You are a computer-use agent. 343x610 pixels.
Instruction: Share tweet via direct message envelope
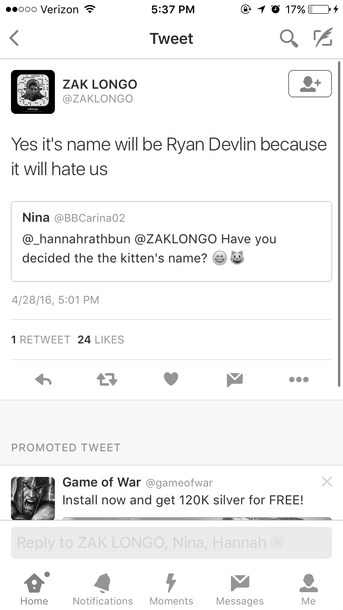tap(235, 379)
